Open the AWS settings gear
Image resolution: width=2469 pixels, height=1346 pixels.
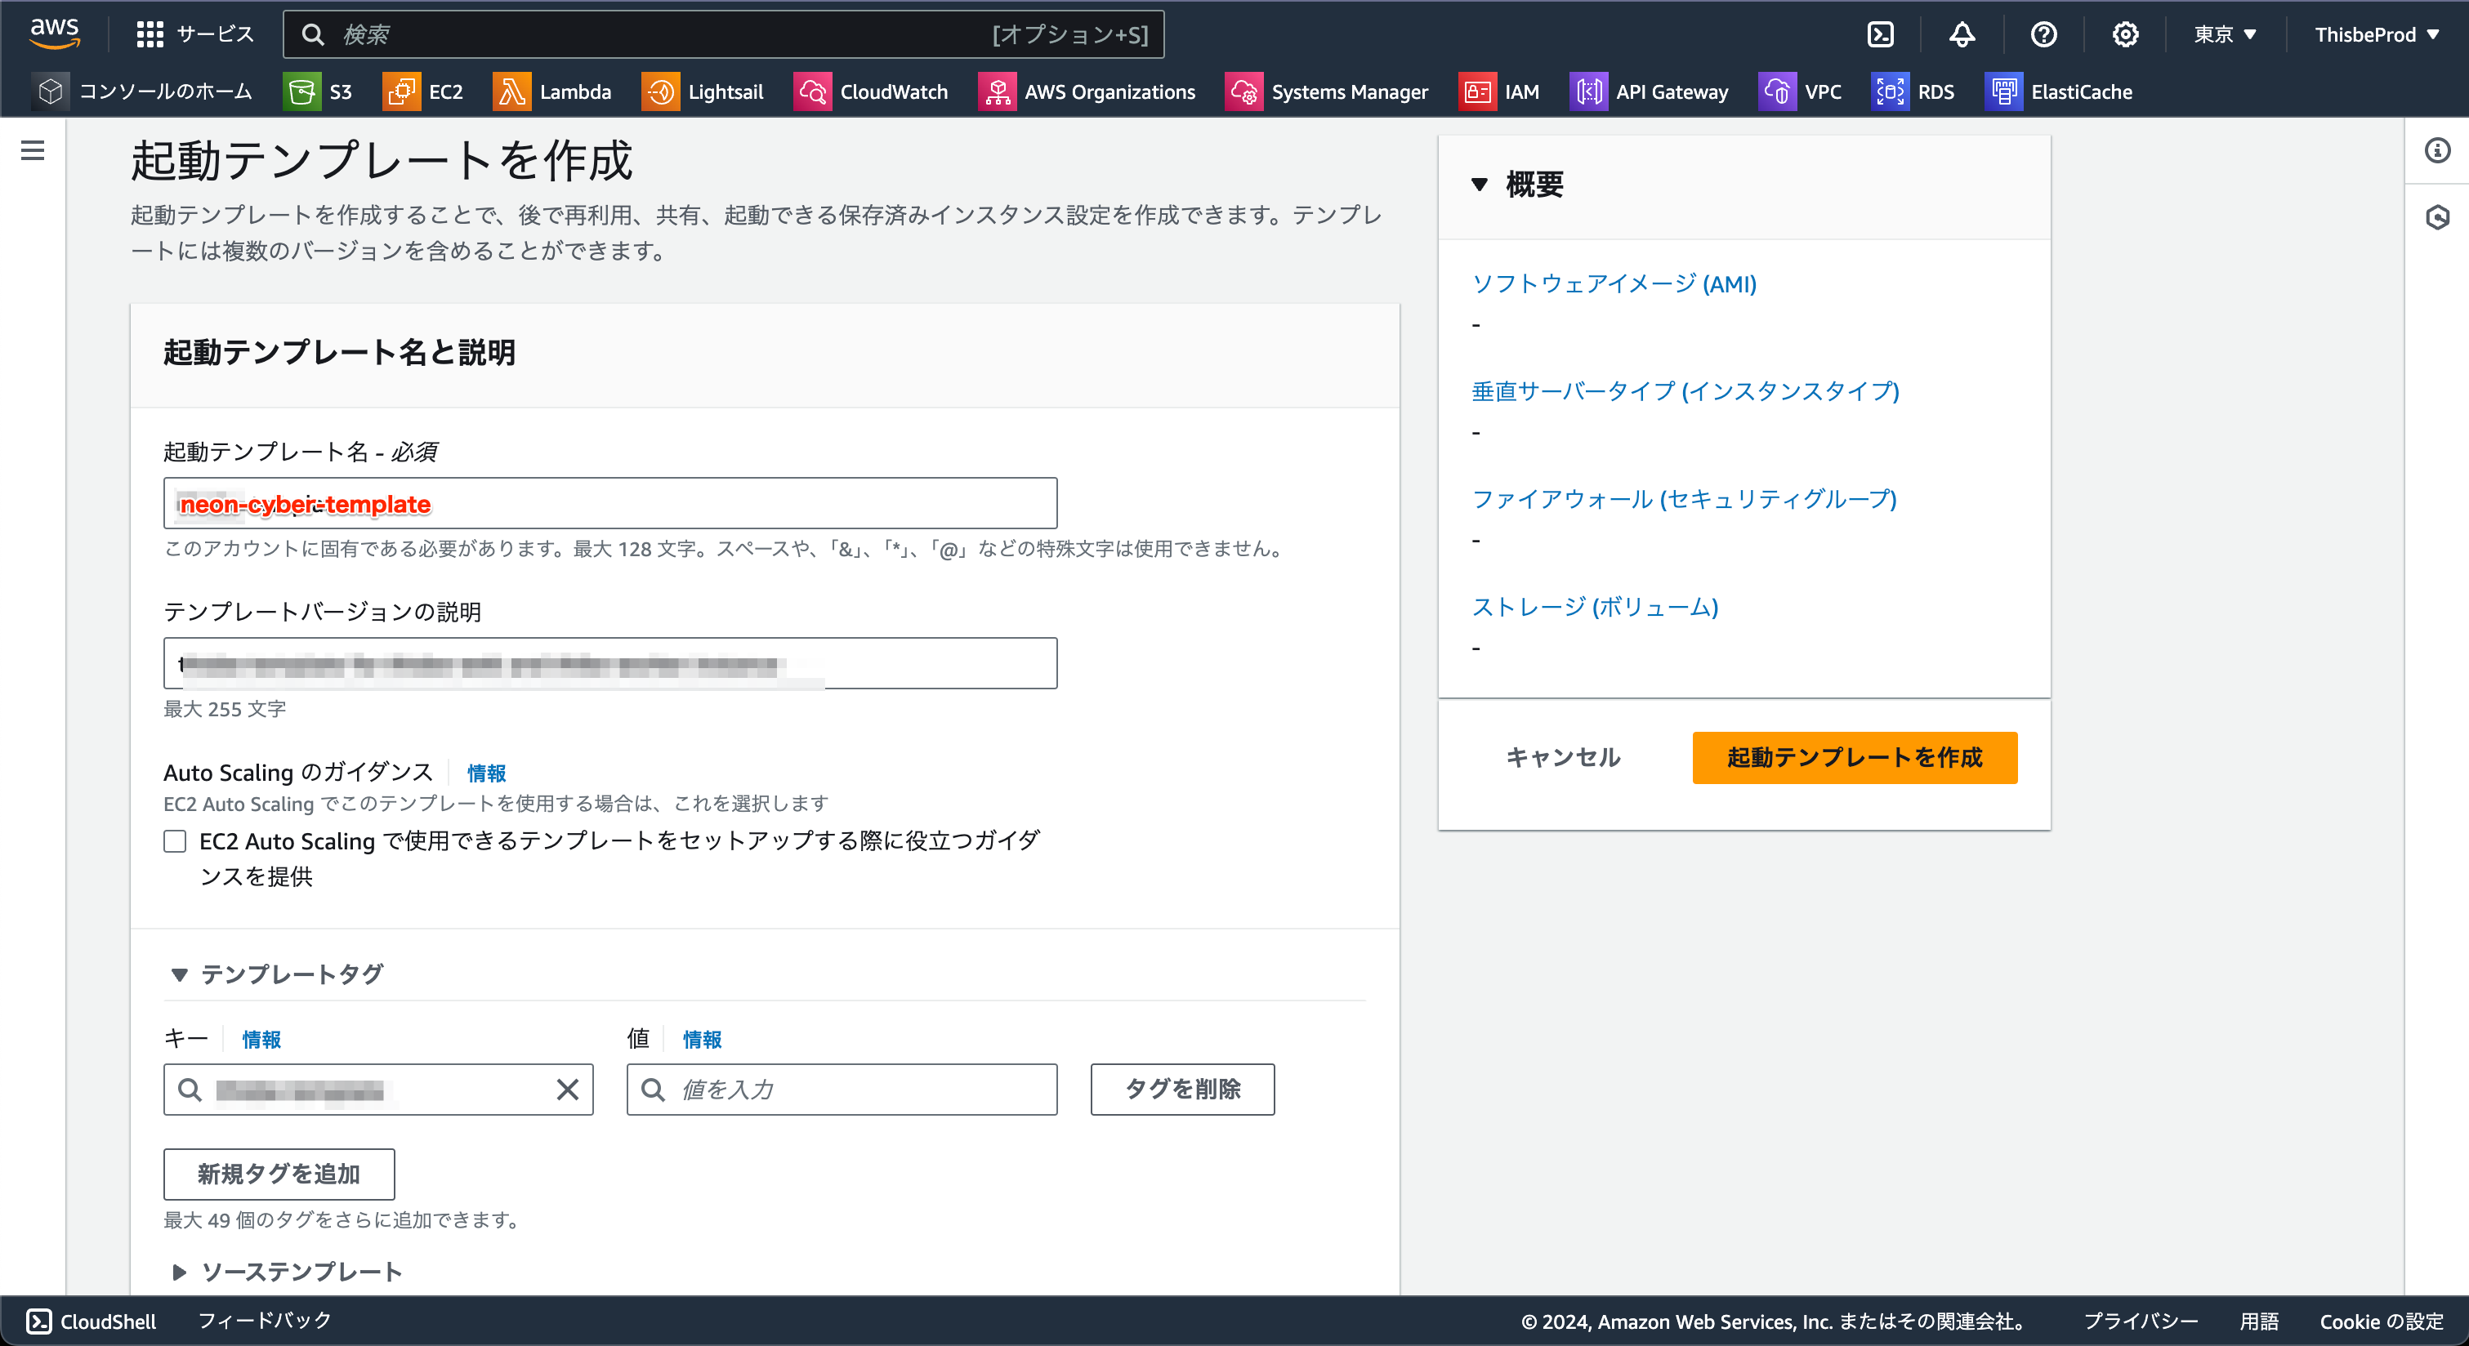tap(2125, 33)
